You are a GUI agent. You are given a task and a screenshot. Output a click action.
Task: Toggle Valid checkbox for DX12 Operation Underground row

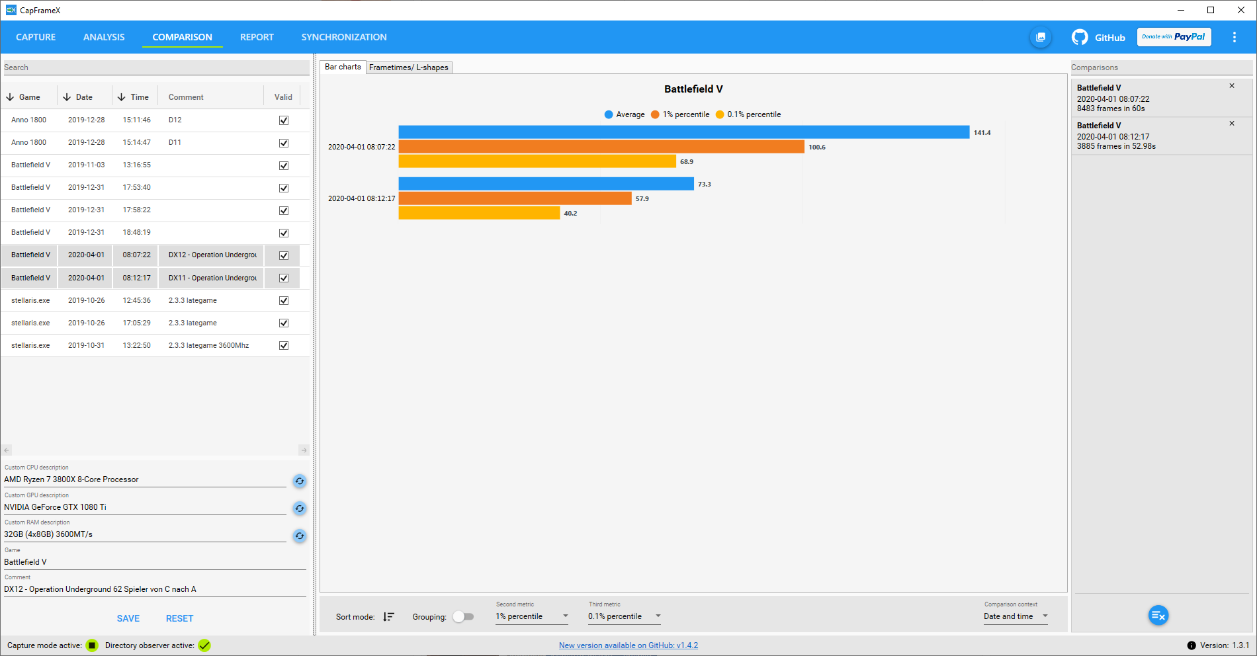pos(284,255)
